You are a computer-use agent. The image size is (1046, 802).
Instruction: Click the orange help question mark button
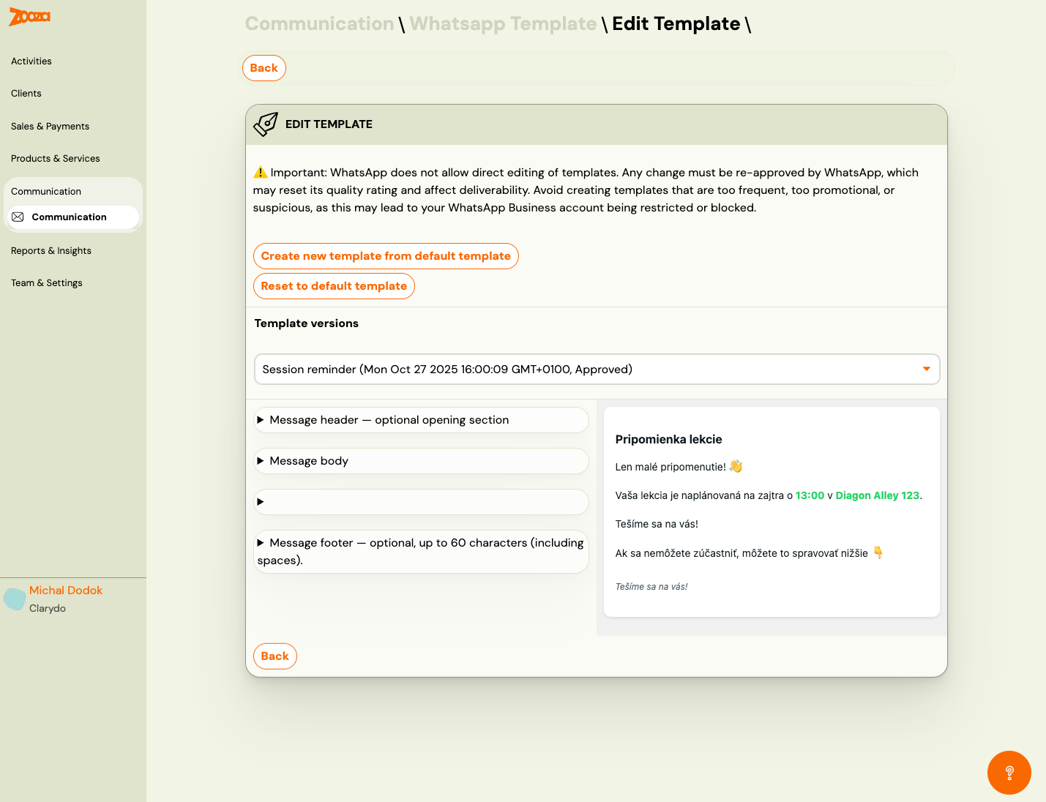pyautogui.click(x=1009, y=772)
